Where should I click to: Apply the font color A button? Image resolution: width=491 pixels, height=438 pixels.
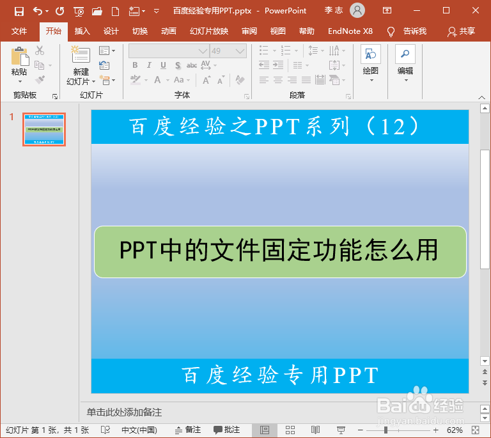pos(157,80)
